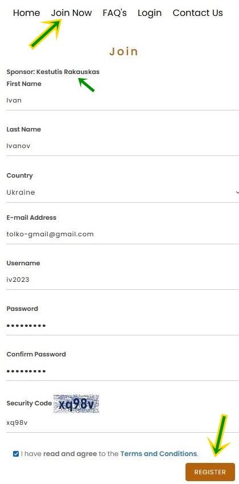This screenshot has width=239, height=484.
Task: Click the Join page heading
Action: tap(123, 52)
